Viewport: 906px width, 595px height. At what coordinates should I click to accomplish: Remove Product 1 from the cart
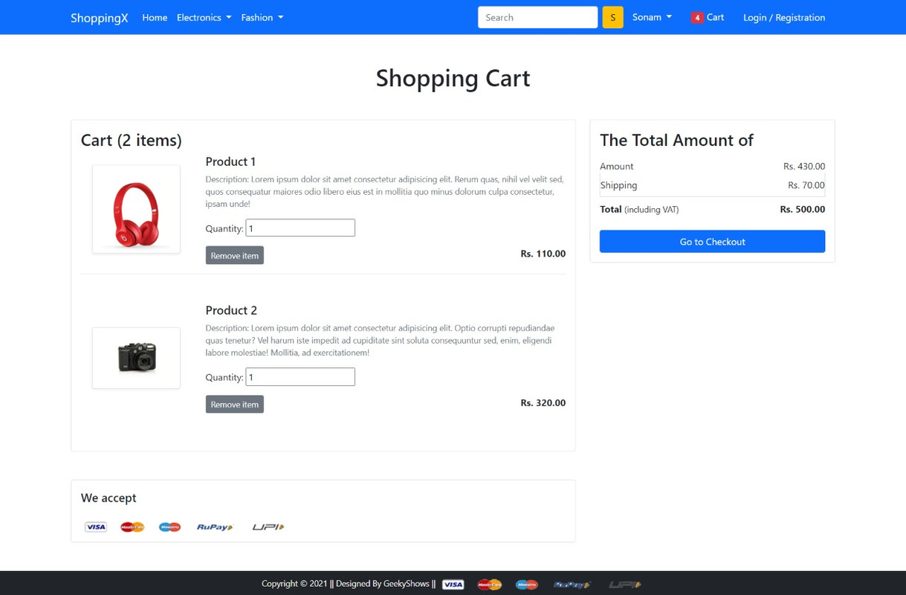(234, 255)
